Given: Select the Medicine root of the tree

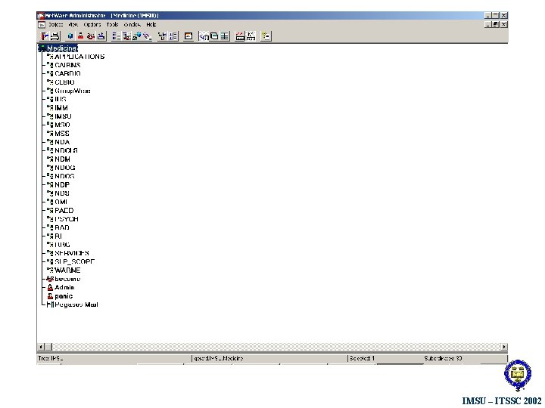Looking at the screenshot, I should (x=62, y=48).
